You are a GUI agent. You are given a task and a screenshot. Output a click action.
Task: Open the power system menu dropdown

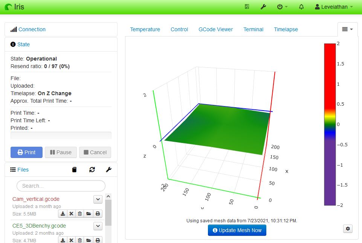282,7
